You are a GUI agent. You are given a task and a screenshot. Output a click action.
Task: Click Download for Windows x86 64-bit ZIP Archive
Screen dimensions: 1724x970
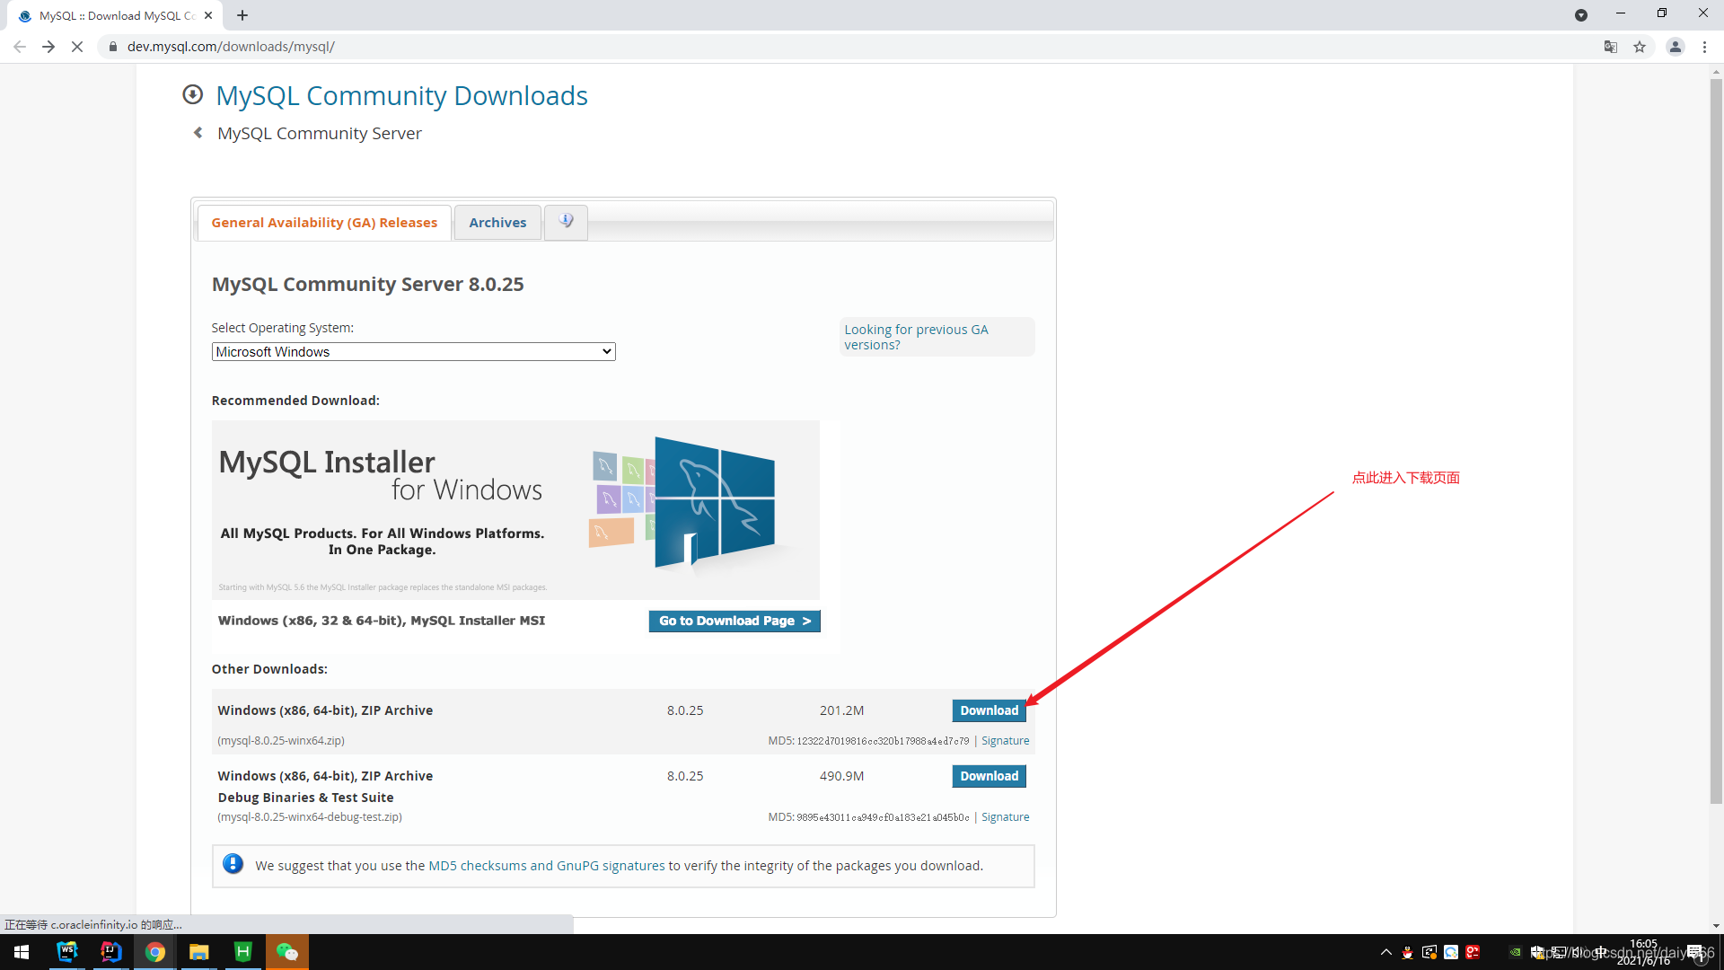coord(989,710)
